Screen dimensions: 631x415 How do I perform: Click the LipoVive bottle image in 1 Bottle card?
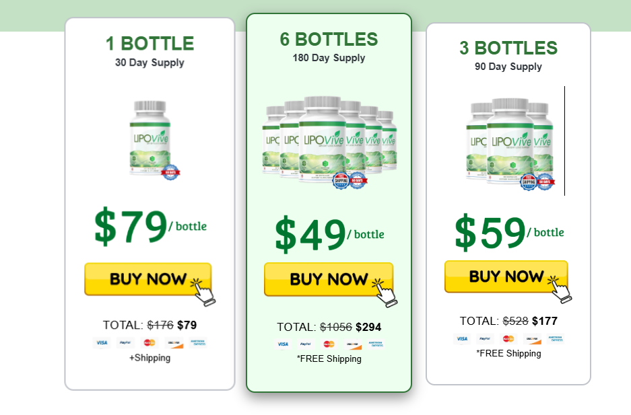tap(150, 141)
